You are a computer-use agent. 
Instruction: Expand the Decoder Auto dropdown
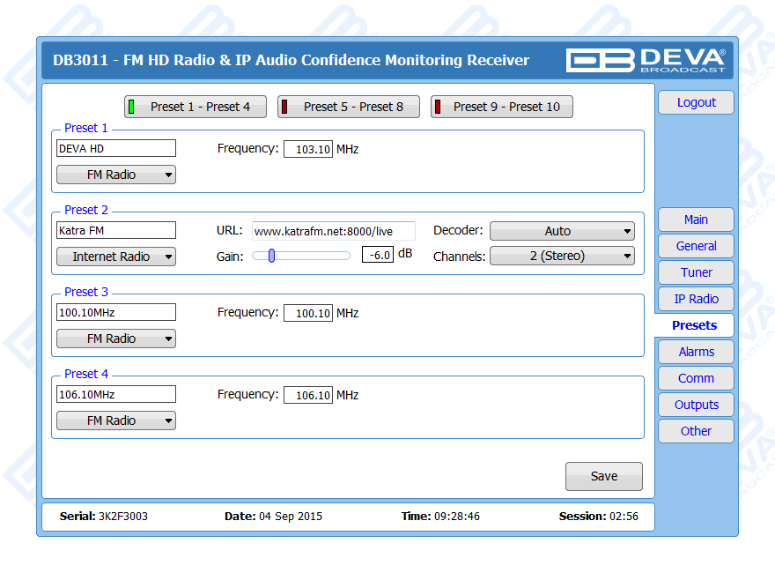point(562,231)
